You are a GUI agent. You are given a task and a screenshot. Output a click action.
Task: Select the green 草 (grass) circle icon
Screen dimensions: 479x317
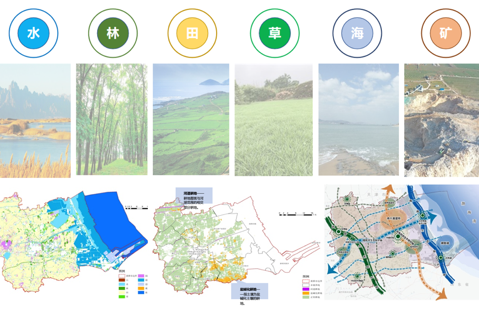point(274,33)
